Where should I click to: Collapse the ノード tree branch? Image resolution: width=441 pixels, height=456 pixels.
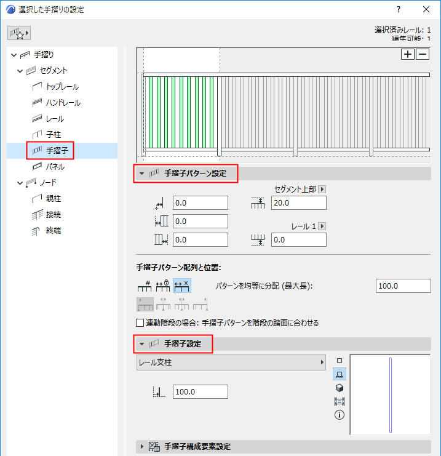click(x=20, y=183)
